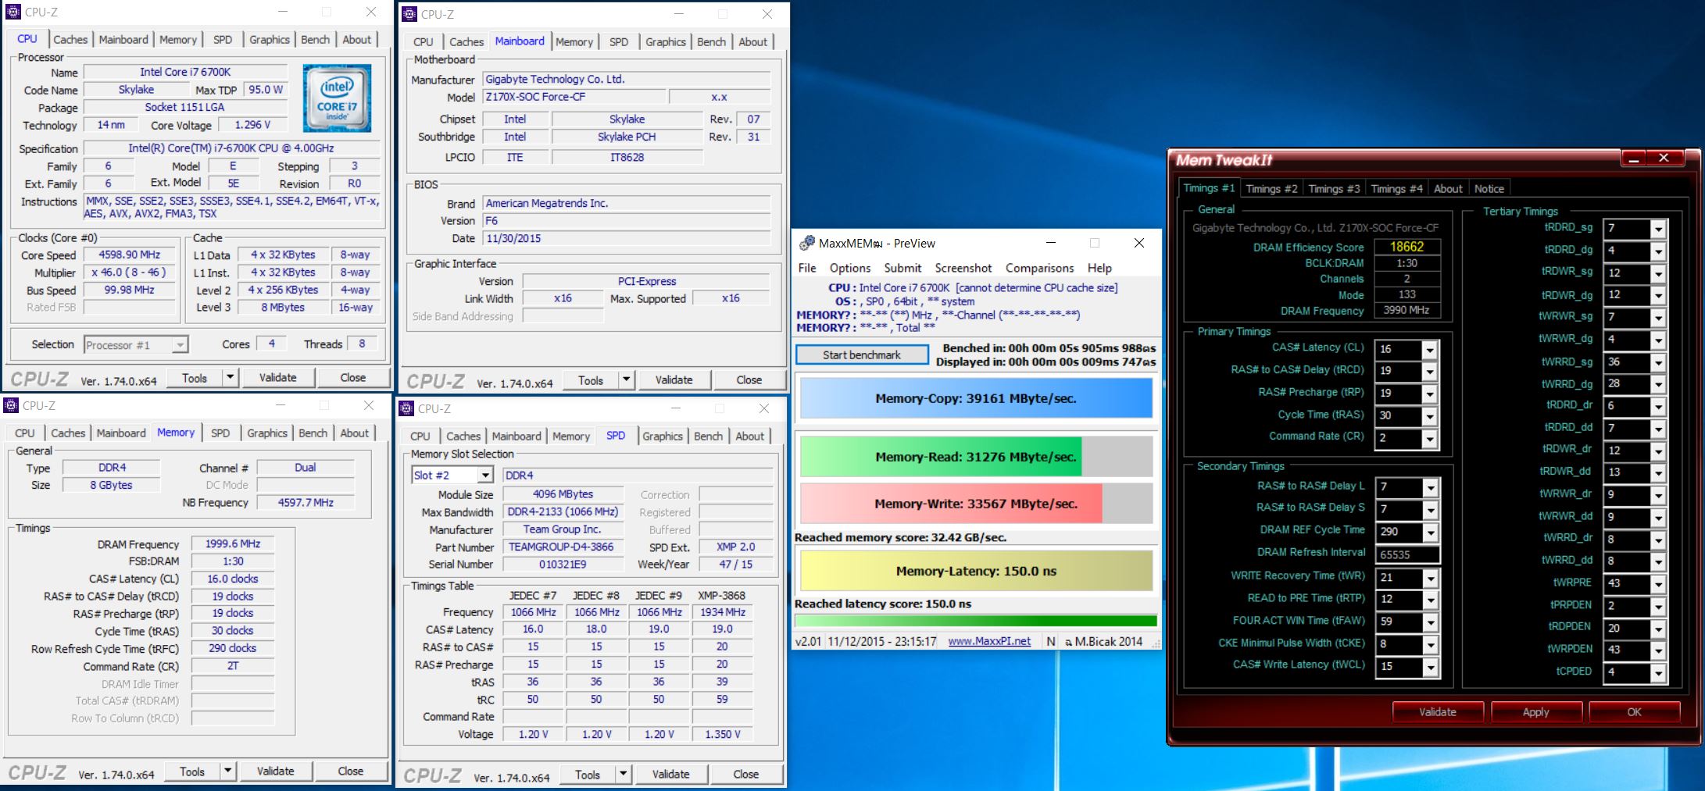Expand tRDRD_sg tertiary timing dropdown
Viewport: 1705px width, 791px height.
coord(1657,229)
